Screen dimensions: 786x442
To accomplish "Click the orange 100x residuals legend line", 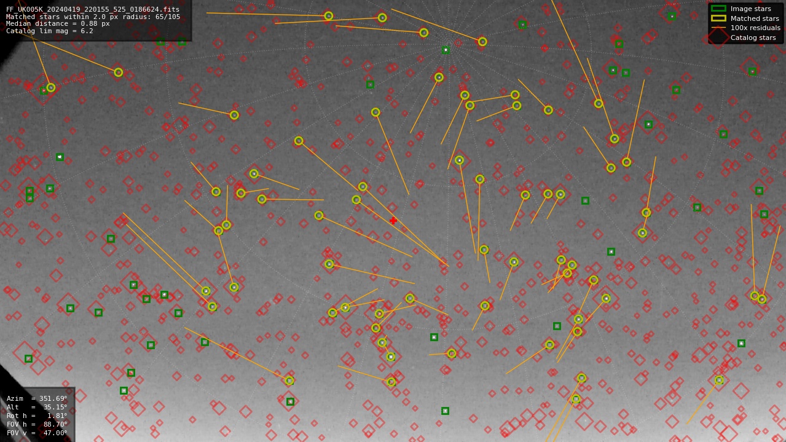I will [x=718, y=28].
